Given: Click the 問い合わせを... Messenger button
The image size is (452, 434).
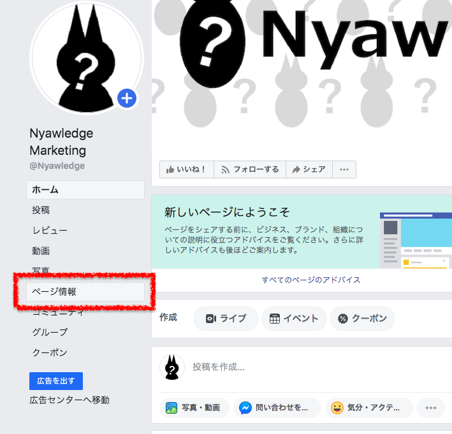Looking at the screenshot, I should pyautogui.click(x=277, y=408).
